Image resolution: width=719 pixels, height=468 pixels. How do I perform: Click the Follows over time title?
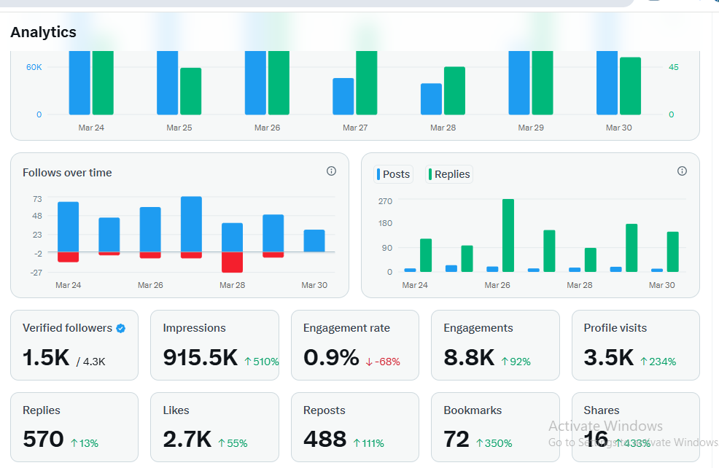tap(67, 173)
